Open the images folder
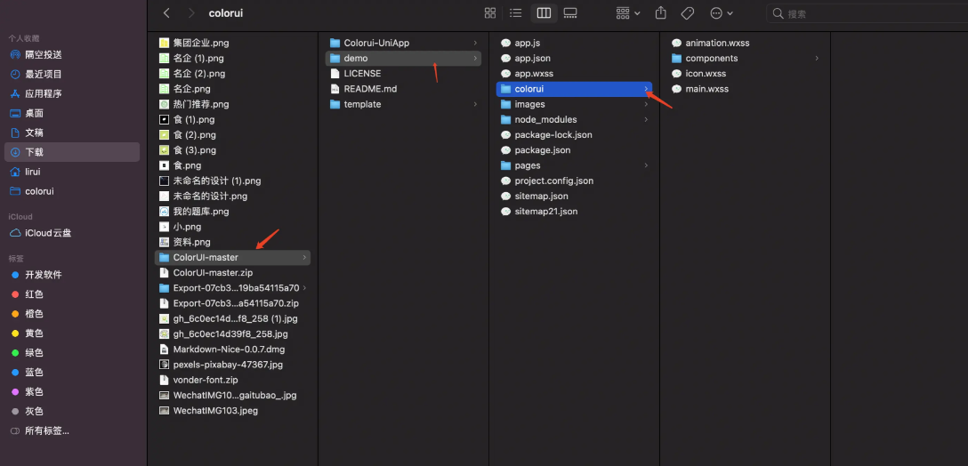 coord(574,104)
